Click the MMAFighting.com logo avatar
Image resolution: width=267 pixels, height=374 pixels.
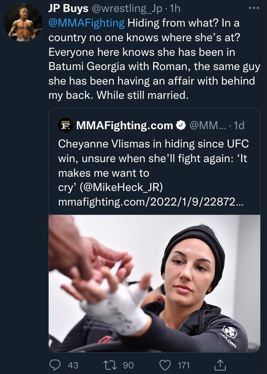point(65,125)
